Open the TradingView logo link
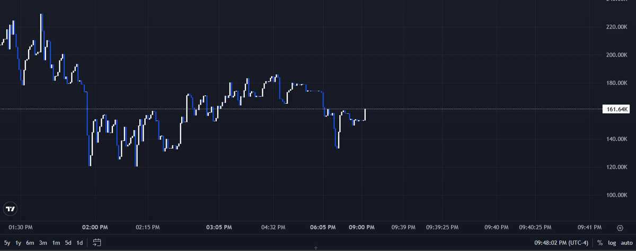Image resolution: width=636 pixels, height=251 pixels. click(x=10, y=209)
